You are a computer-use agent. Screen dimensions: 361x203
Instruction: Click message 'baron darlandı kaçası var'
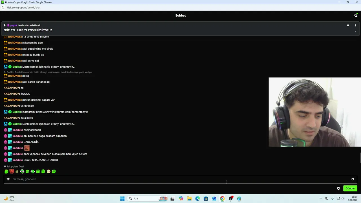[39, 100]
